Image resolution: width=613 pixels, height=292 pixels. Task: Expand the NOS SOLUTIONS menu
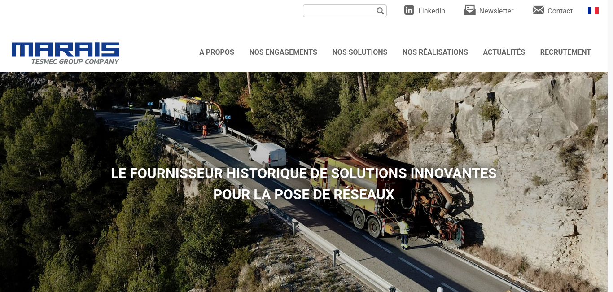click(x=360, y=52)
